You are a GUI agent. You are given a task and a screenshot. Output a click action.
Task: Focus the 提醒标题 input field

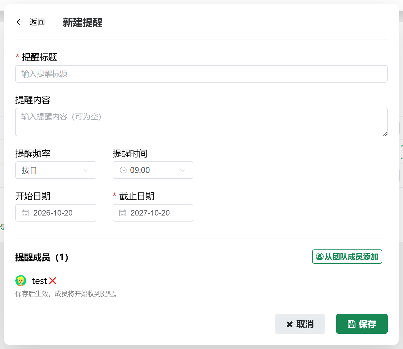pyautogui.click(x=201, y=74)
